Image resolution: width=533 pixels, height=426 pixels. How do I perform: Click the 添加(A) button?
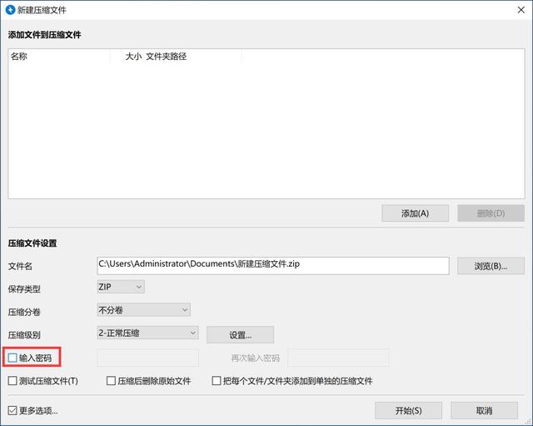tap(415, 213)
